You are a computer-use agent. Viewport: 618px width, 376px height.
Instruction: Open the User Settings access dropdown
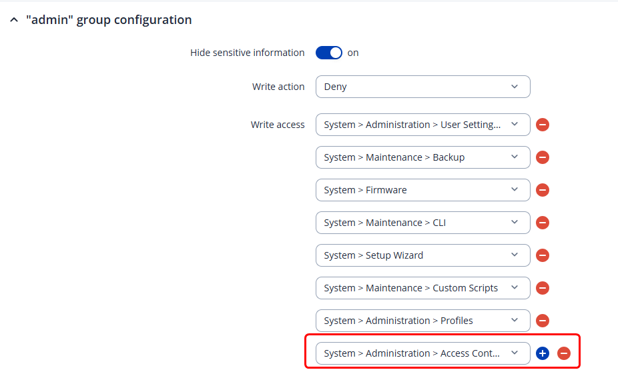tap(422, 125)
